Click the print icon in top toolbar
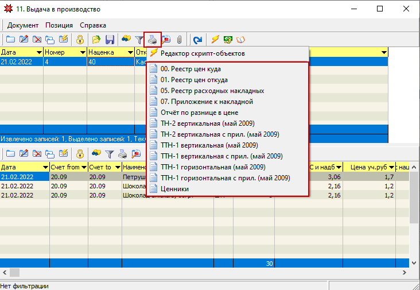Image resolution: width=420 pixels, height=290 pixels. pyautogui.click(x=153, y=40)
